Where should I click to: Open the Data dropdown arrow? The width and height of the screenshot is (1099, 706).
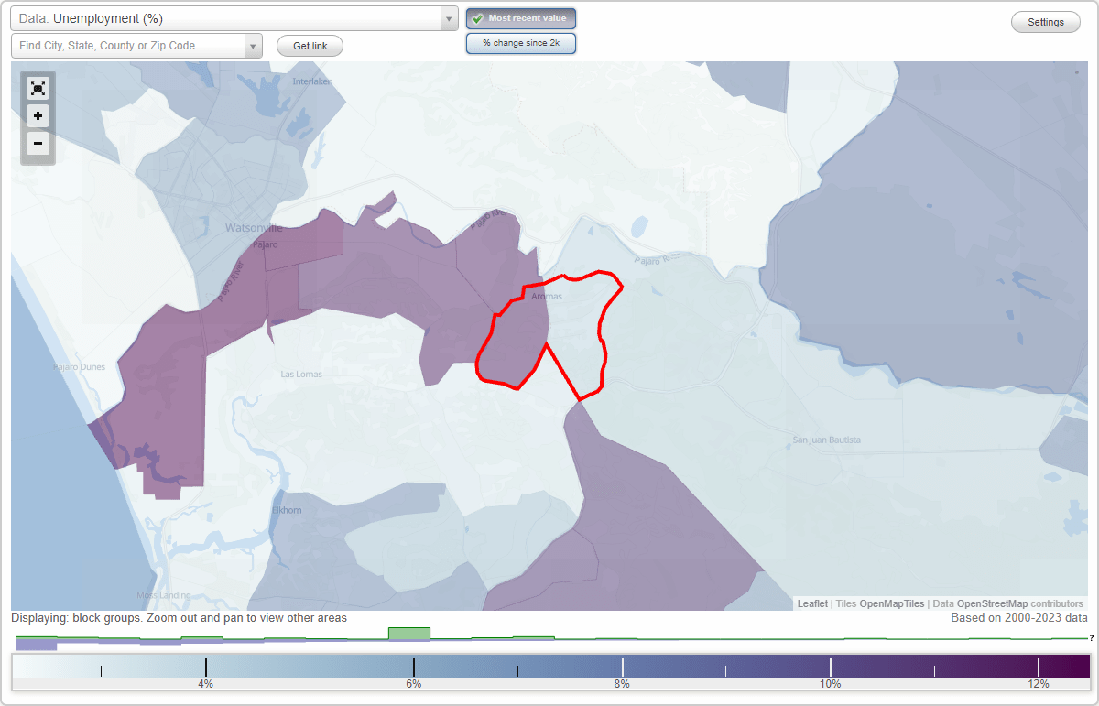449,18
